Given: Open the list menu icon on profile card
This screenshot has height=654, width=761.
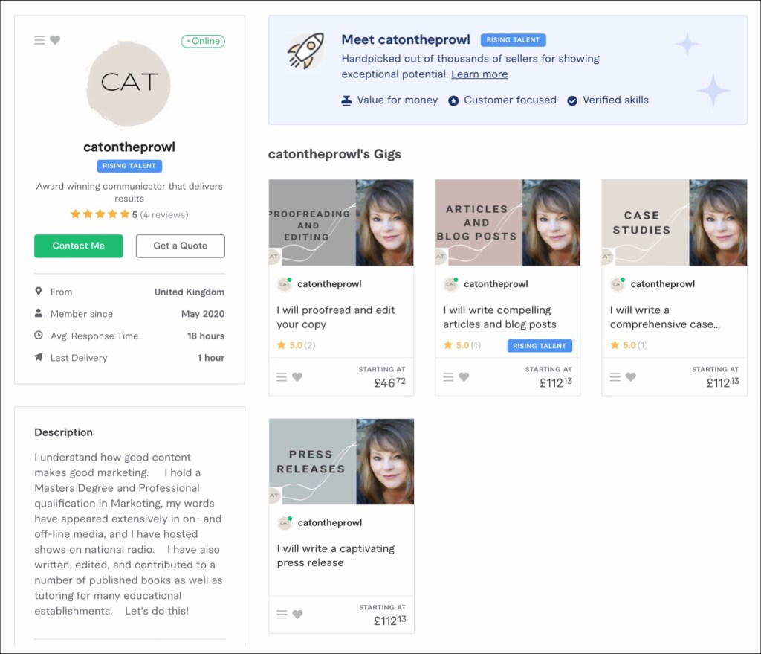Looking at the screenshot, I should point(39,40).
